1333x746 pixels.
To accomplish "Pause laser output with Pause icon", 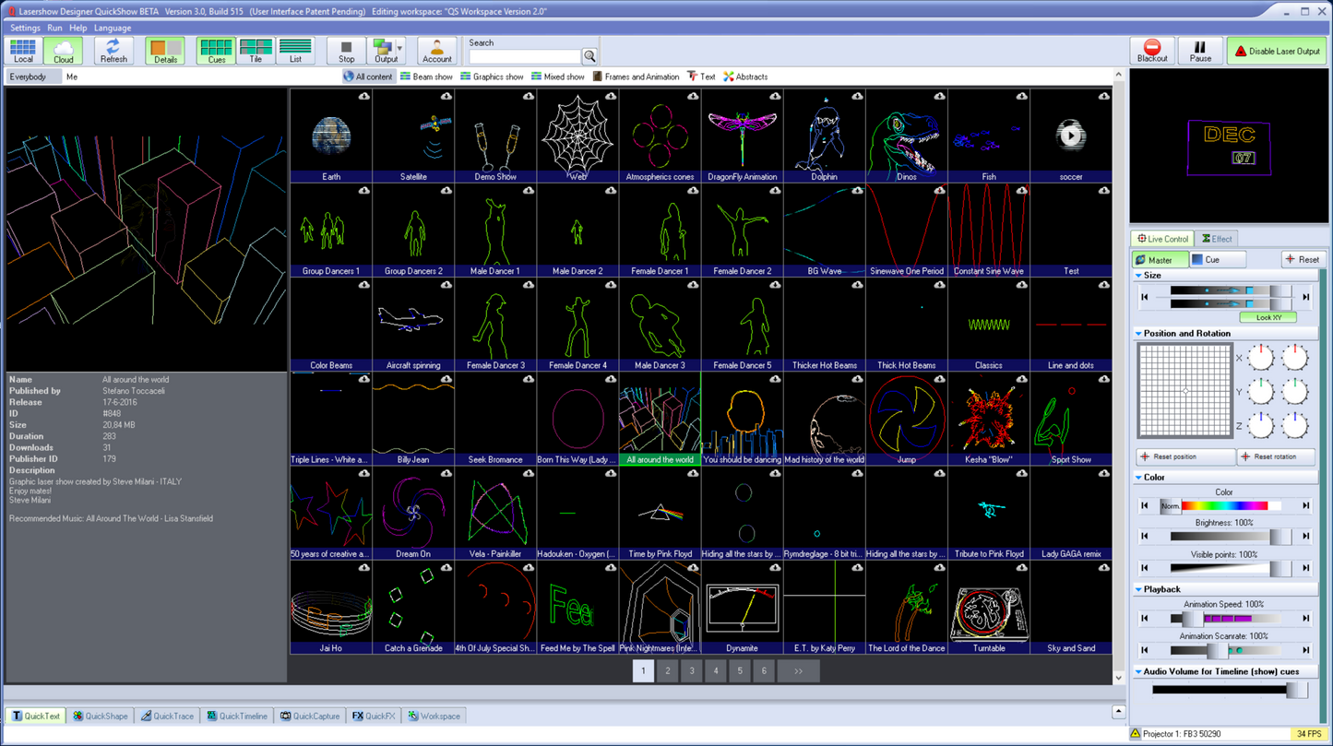I will (1199, 51).
